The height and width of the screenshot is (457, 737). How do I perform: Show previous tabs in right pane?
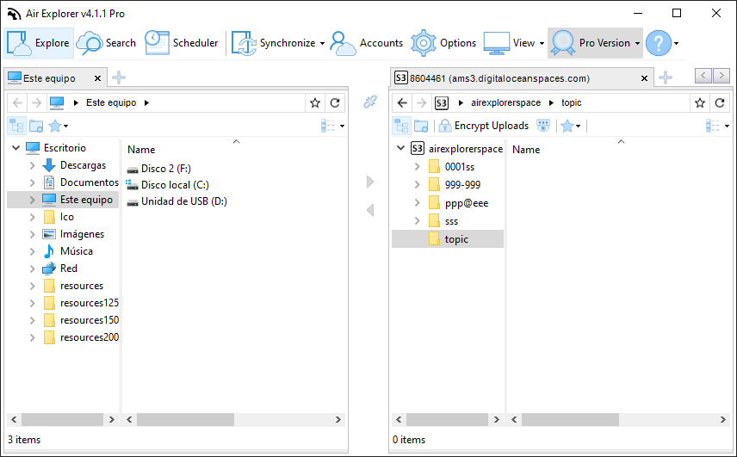[x=703, y=75]
